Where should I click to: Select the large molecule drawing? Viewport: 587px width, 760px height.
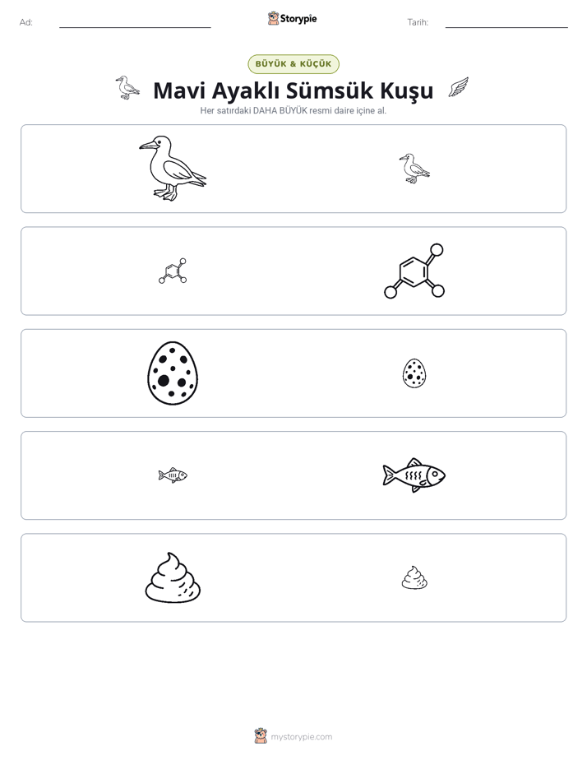point(414,271)
